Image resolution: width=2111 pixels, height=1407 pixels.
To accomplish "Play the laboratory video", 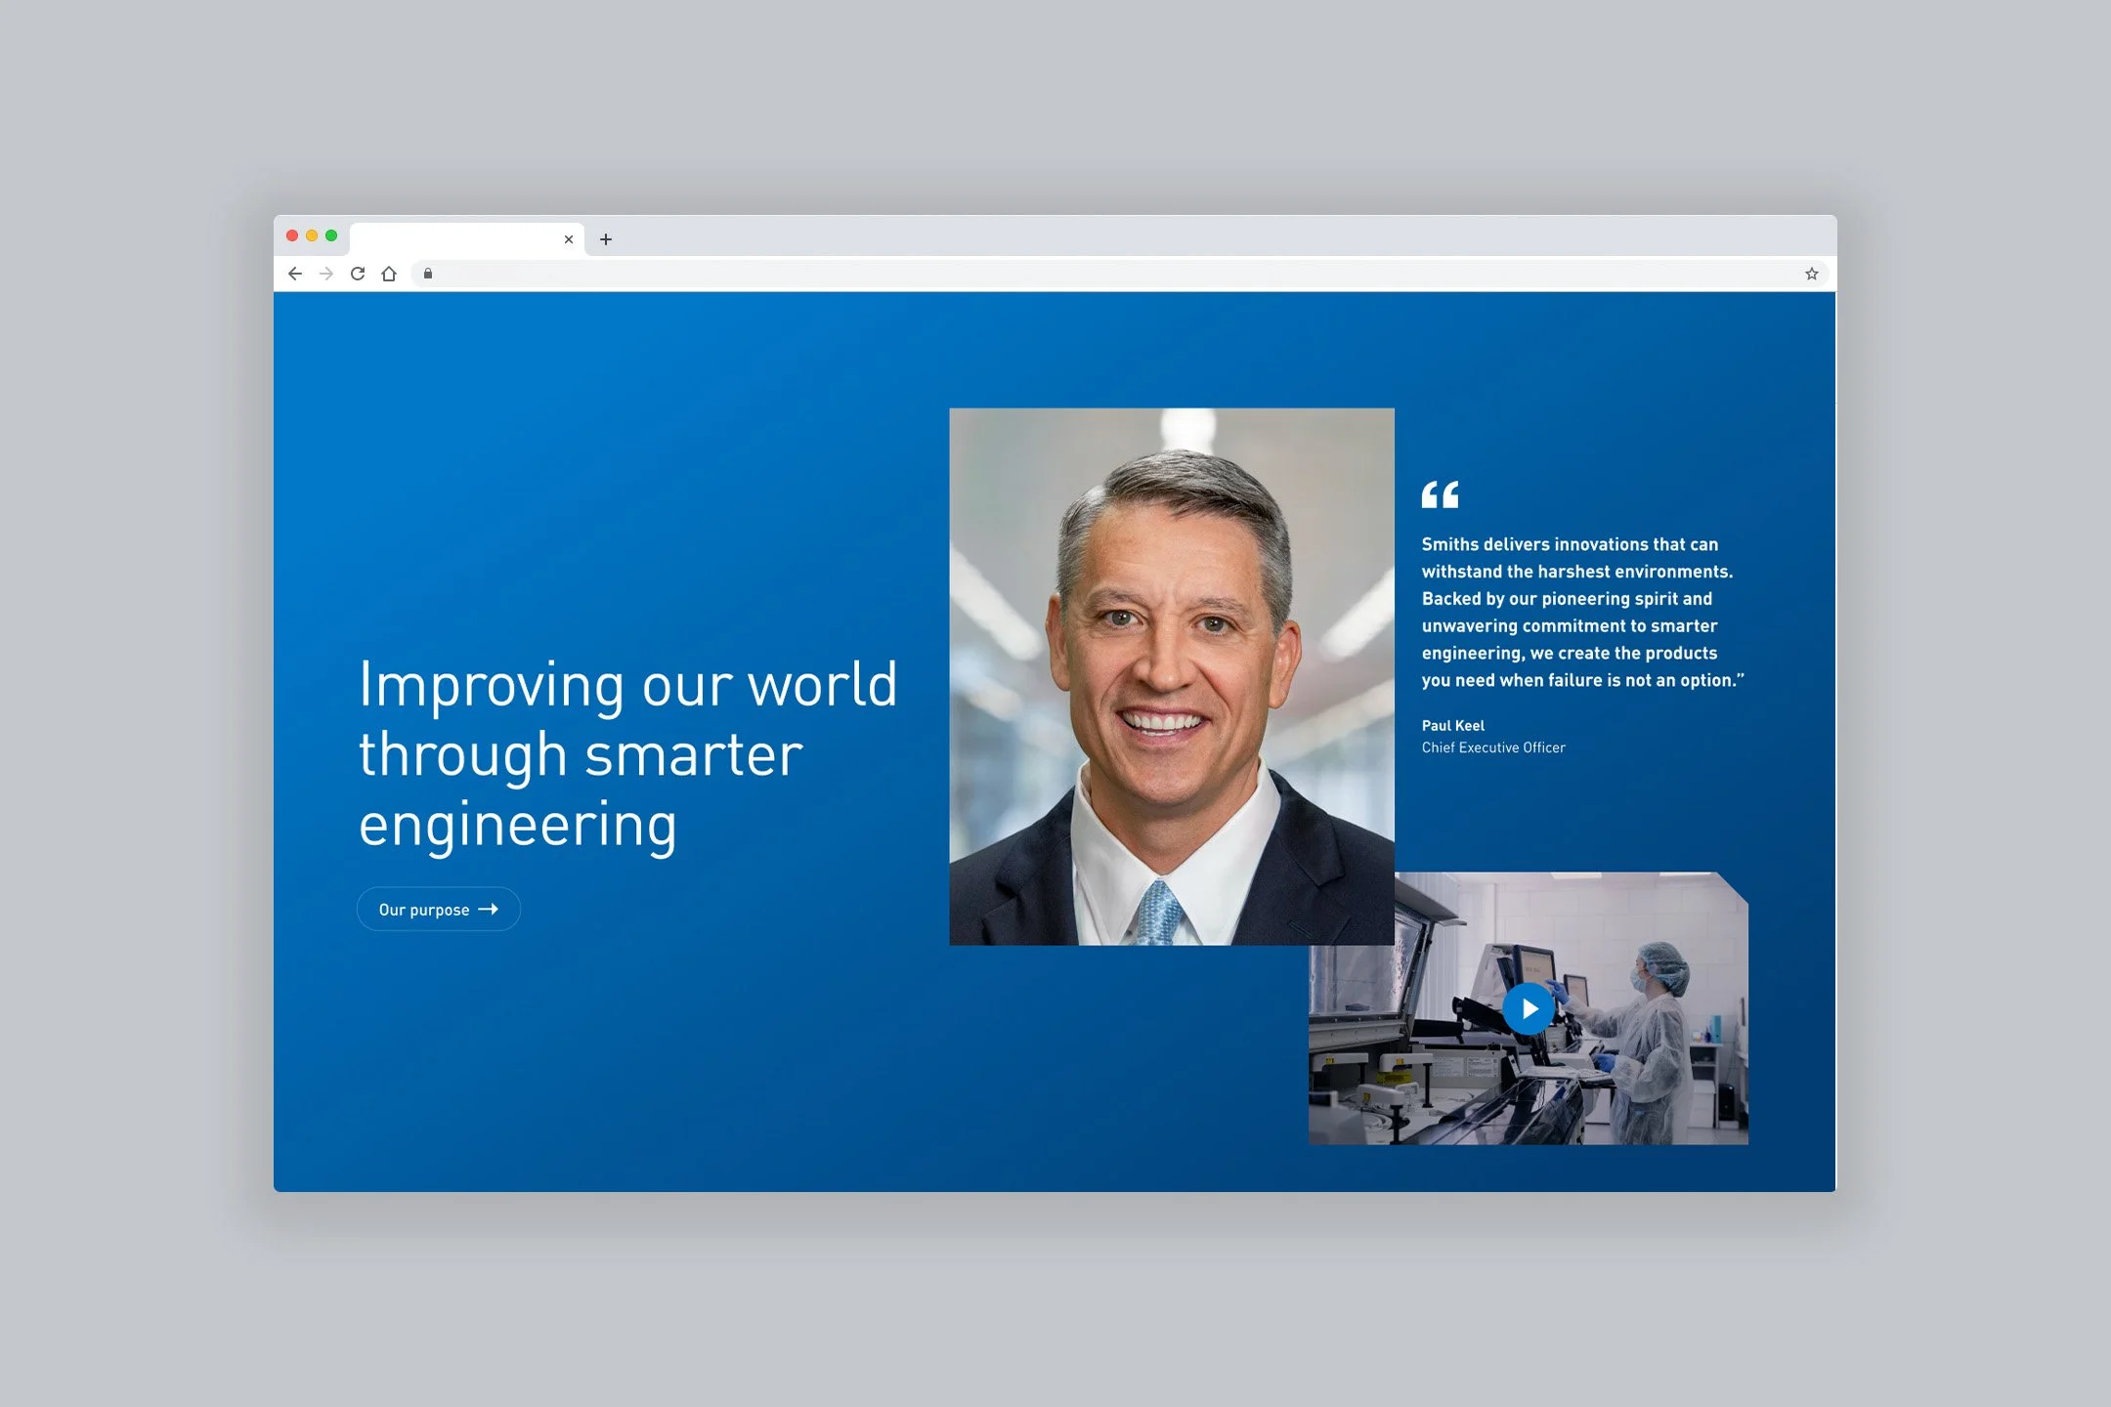I will [1529, 1009].
